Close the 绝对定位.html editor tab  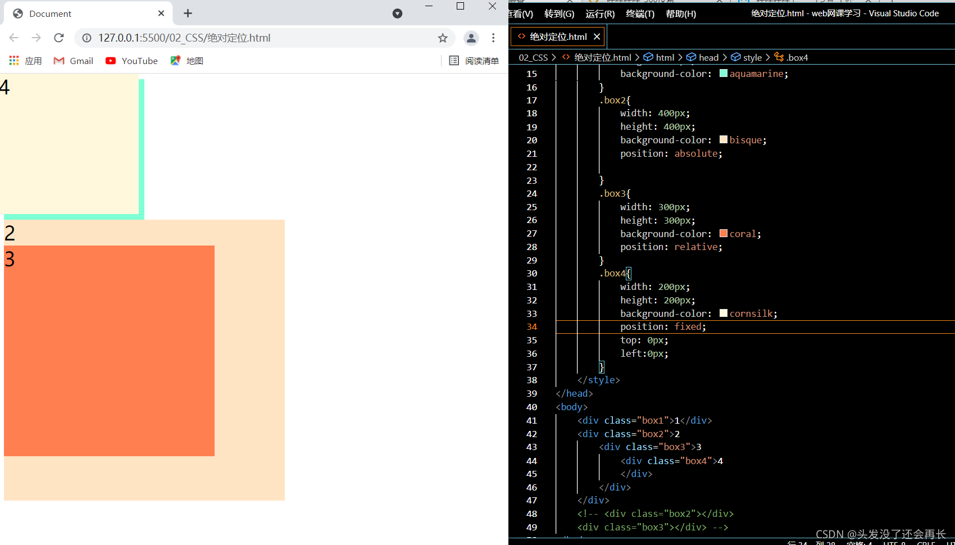(597, 37)
